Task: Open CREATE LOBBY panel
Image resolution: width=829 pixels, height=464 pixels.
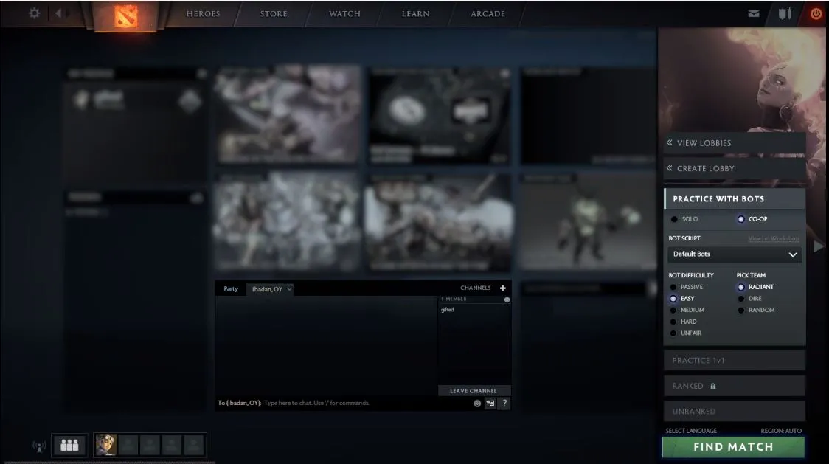Action: point(735,168)
